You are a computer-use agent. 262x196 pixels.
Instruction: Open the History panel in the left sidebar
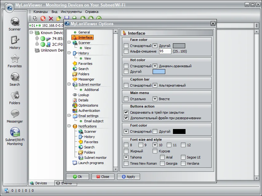click(x=15, y=43)
